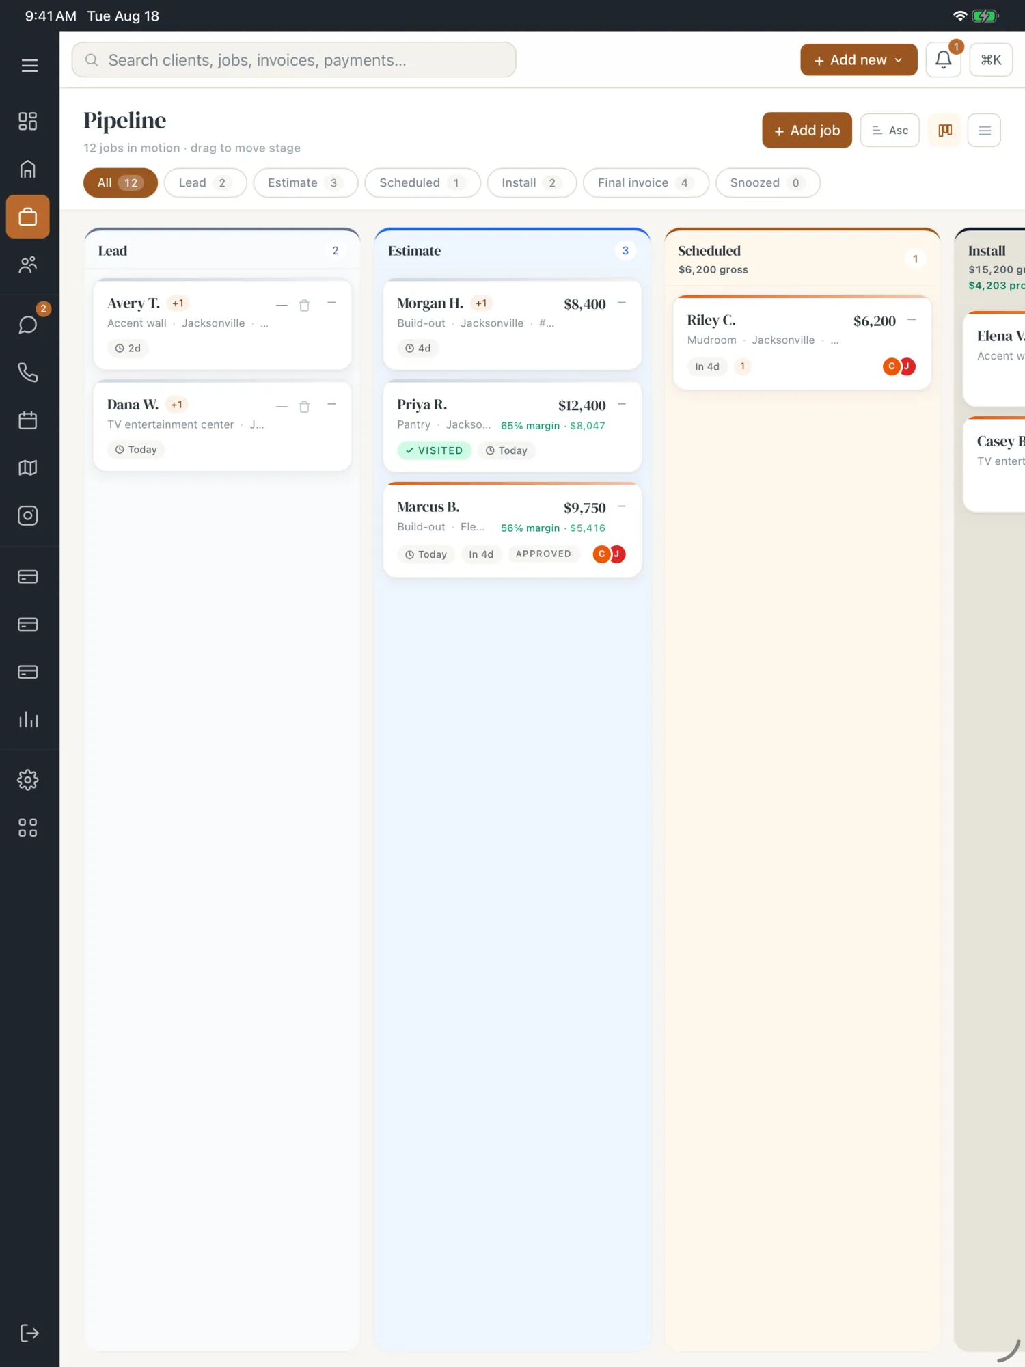This screenshot has width=1025, height=1367.
Task: Switch to list view
Action: click(x=985, y=130)
